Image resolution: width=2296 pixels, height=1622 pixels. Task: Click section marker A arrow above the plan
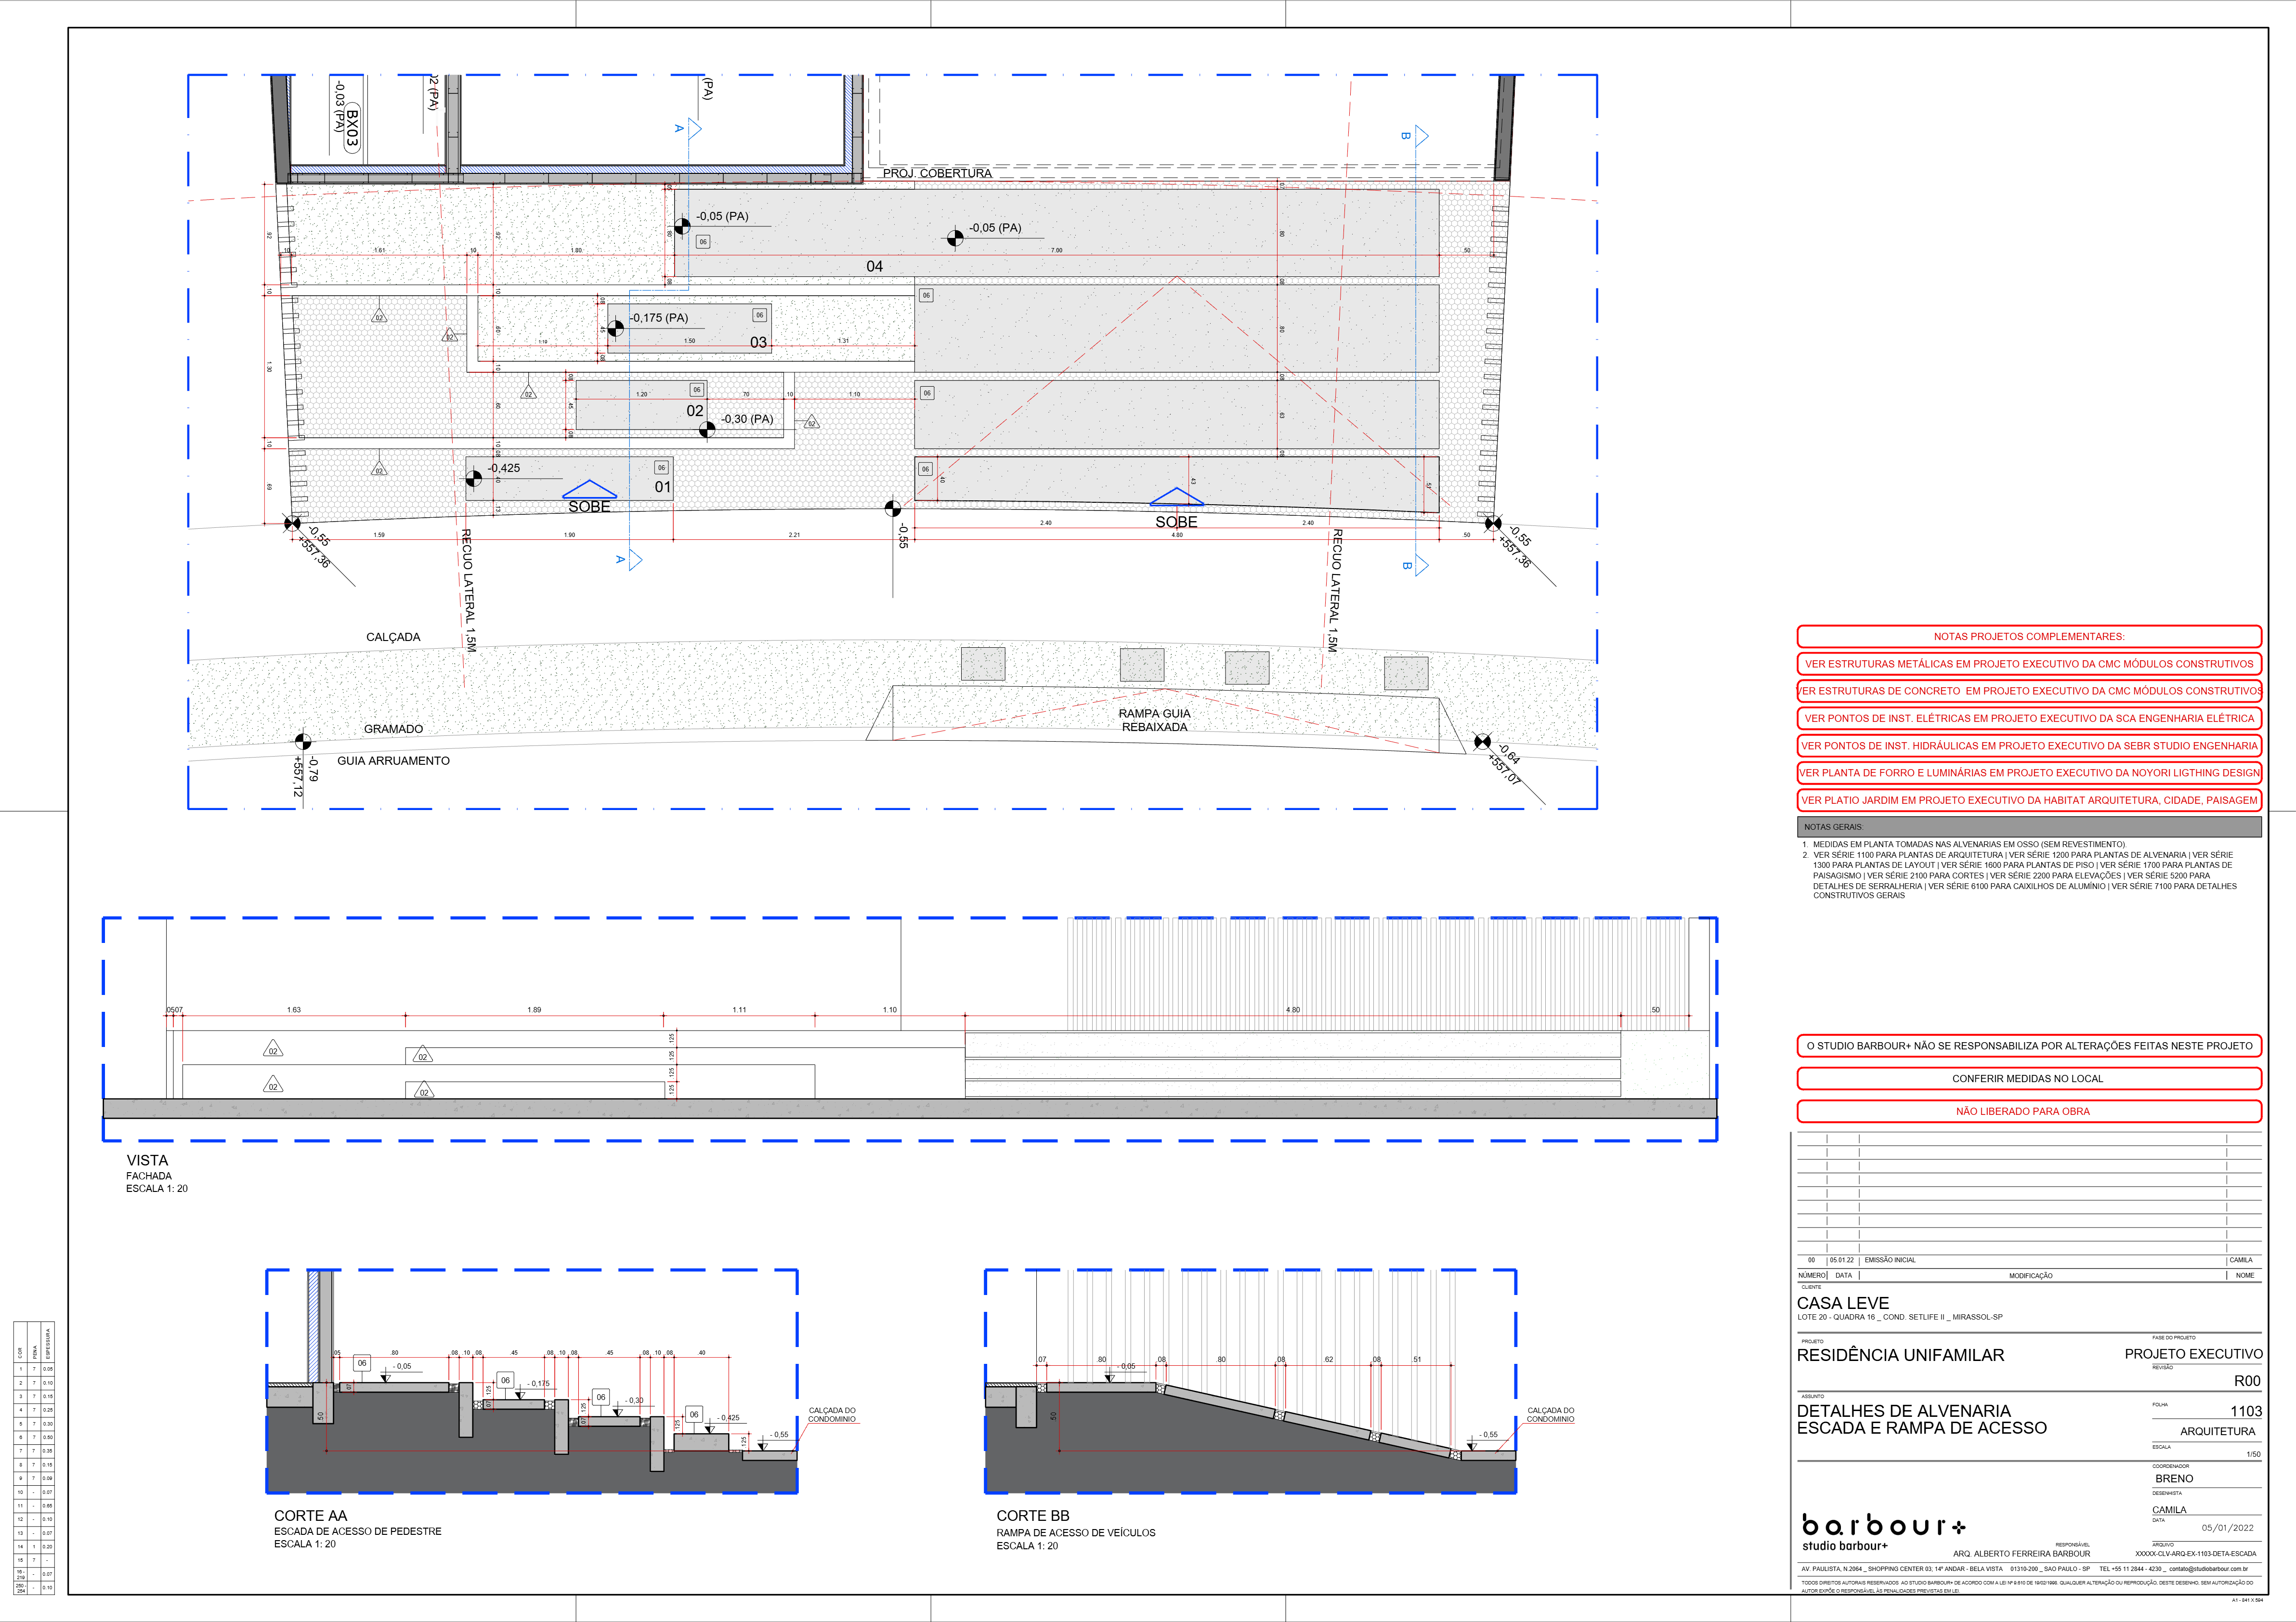pyautogui.click(x=693, y=128)
